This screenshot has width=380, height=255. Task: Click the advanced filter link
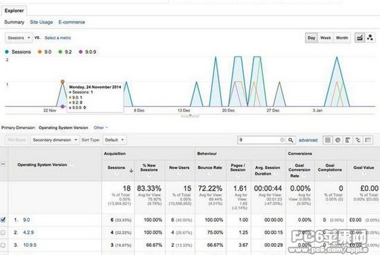(308, 139)
